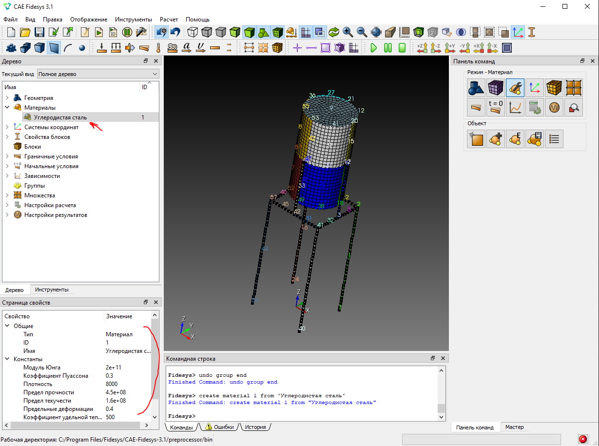Toggle the surface selection filter icon

[x=54, y=48]
